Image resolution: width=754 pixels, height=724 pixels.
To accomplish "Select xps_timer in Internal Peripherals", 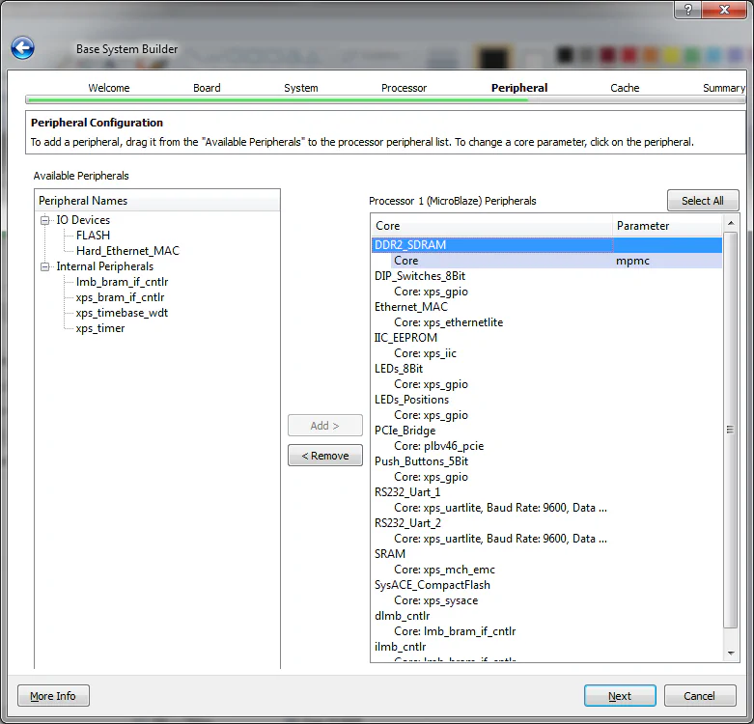I will point(100,328).
